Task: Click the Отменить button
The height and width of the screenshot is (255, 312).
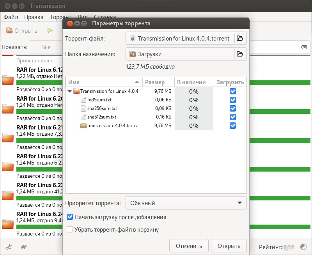Action: point(189,246)
